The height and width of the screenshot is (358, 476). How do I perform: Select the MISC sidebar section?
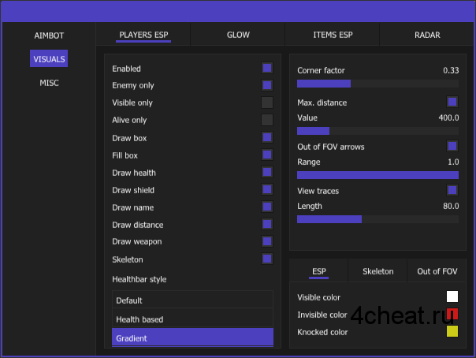tap(49, 83)
